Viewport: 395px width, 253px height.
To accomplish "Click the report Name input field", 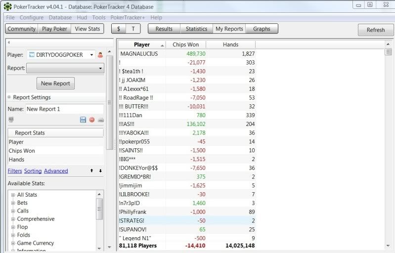I will coord(64,109).
